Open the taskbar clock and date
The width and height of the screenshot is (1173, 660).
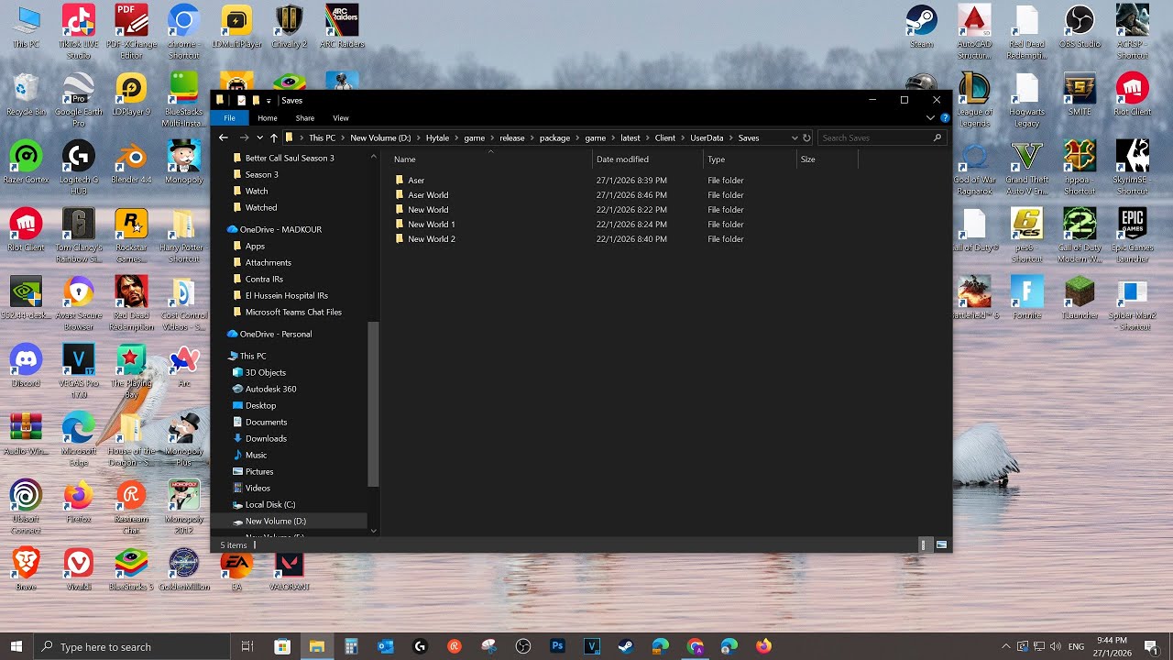pyautogui.click(x=1111, y=646)
